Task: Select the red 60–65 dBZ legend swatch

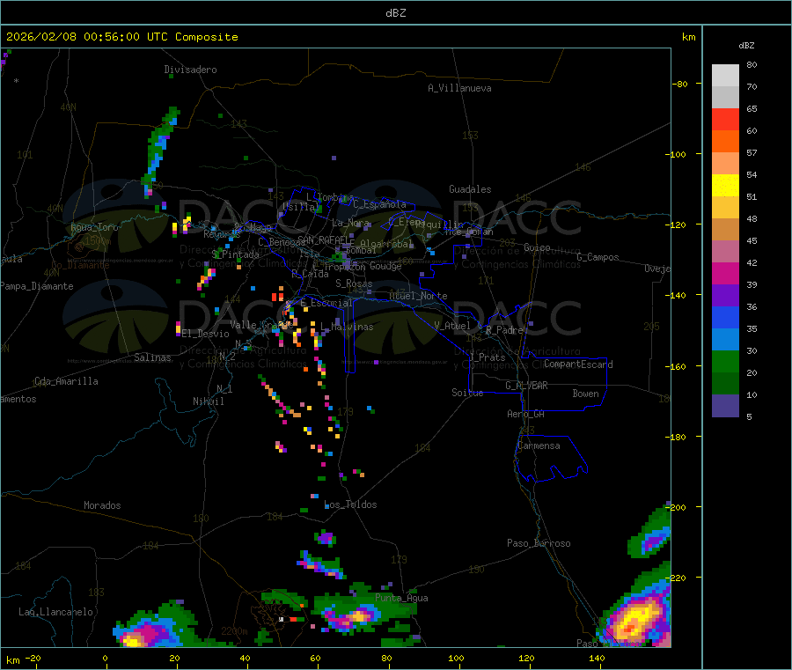Action: tap(725, 119)
